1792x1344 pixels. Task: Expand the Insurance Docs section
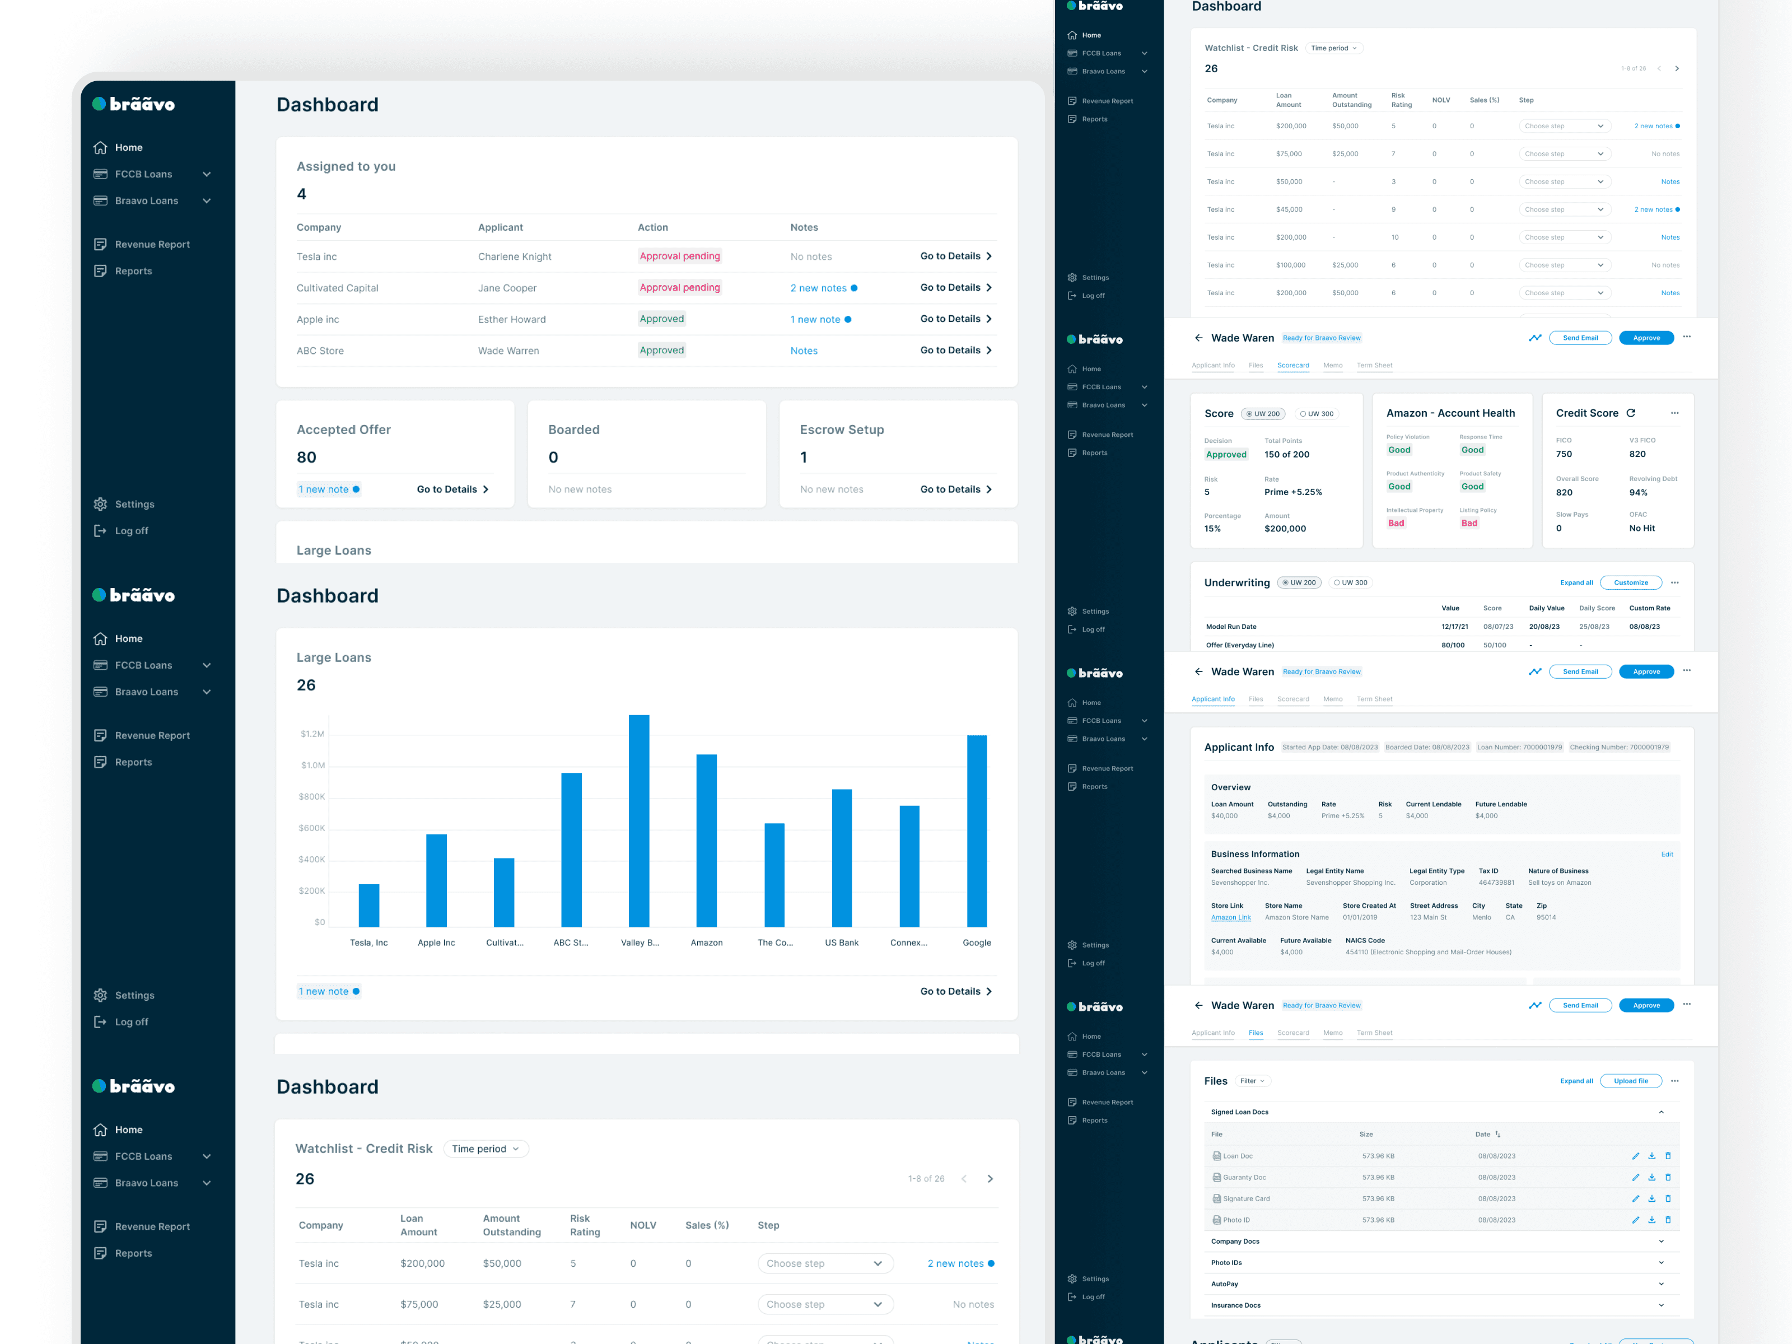tap(1662, 1305)
